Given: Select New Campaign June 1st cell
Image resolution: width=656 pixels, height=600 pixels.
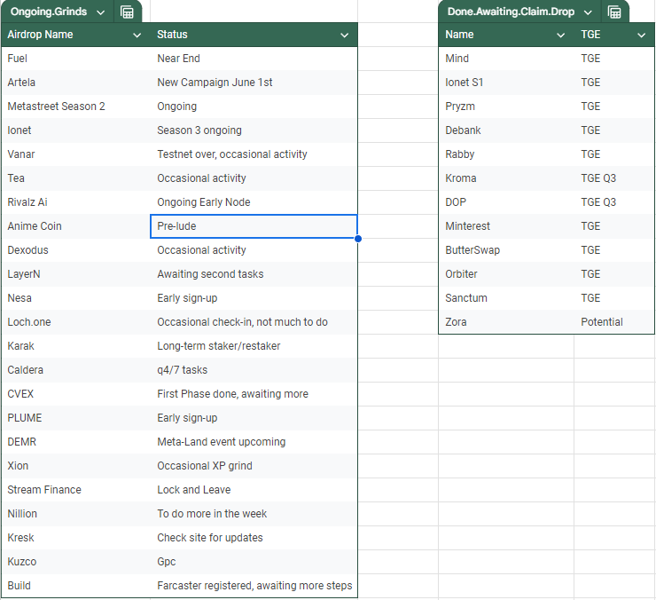Looking at the screenshot, I should click(x=254, y=83).
